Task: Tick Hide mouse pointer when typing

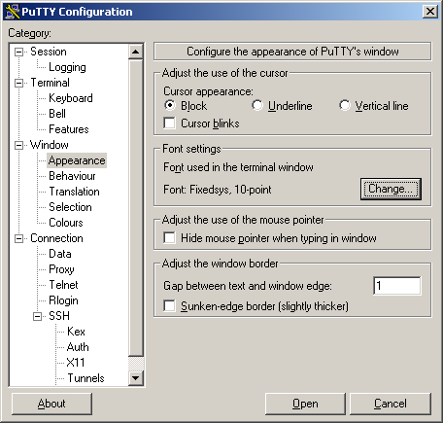Action: (170, 237)
